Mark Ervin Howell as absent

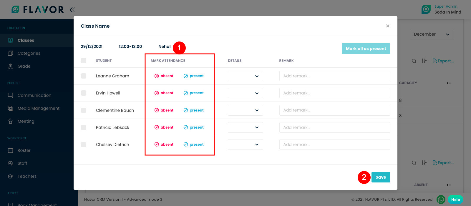point(164,93)
